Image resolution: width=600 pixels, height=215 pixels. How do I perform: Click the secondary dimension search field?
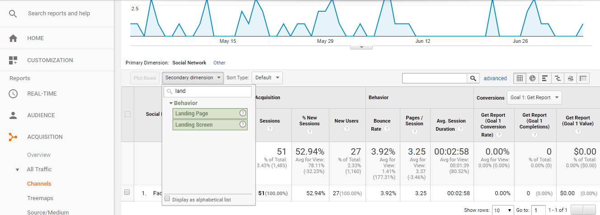point(211,91)
